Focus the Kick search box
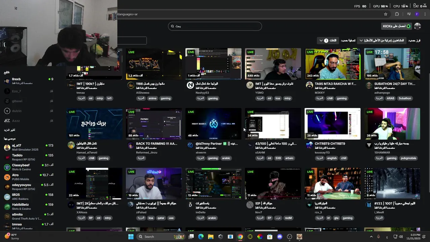 pyautogui.click(x=215, y=26)
